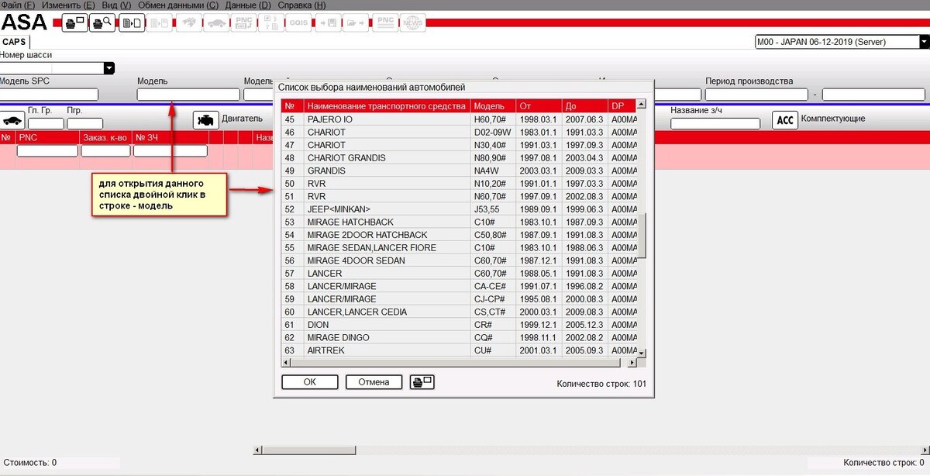Click the ACC Комплектующие icon
The width and height of the screenshot is (930, 476).
pos(785,120)
